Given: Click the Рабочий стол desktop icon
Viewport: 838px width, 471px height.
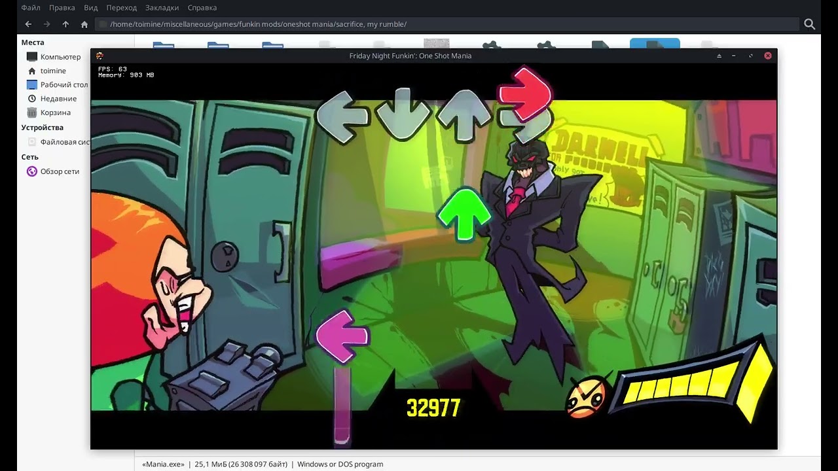Looking at the screenshot, I should pyautogui.click(x=32, y=84).
